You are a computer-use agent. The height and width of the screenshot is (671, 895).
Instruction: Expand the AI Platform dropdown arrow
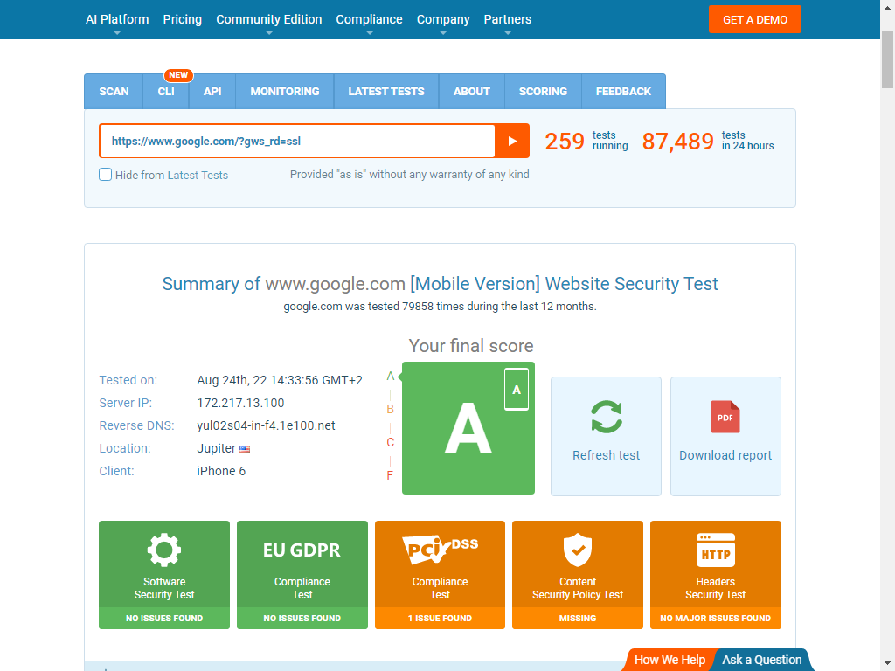117,33
